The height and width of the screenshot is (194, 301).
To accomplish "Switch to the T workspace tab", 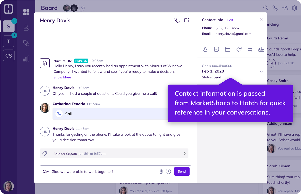I will click(8, 41).
